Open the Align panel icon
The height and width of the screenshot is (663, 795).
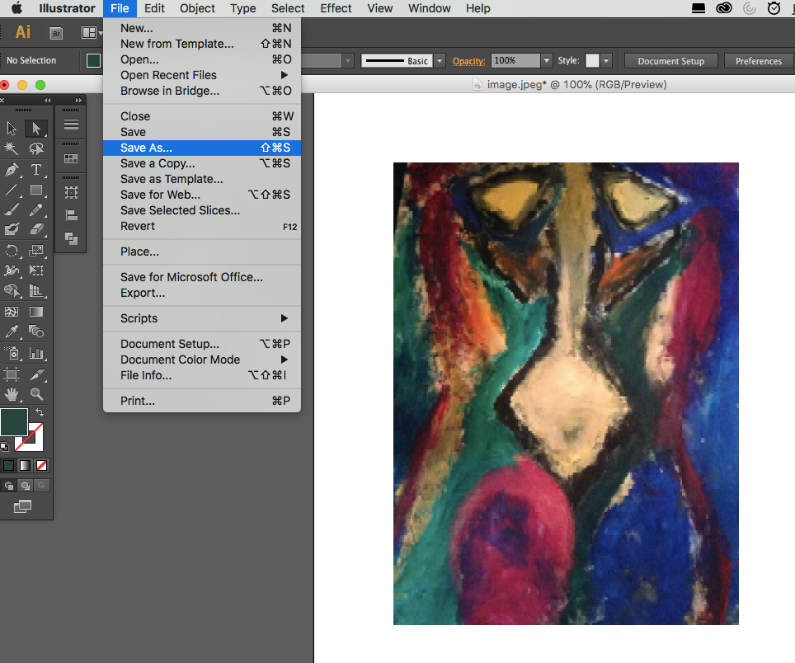point(71,216)
